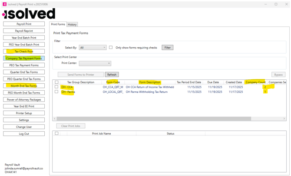This screenshot has width=291, height=176.
Task: Switch to the Print Forms tab
Action: point(58,24)
